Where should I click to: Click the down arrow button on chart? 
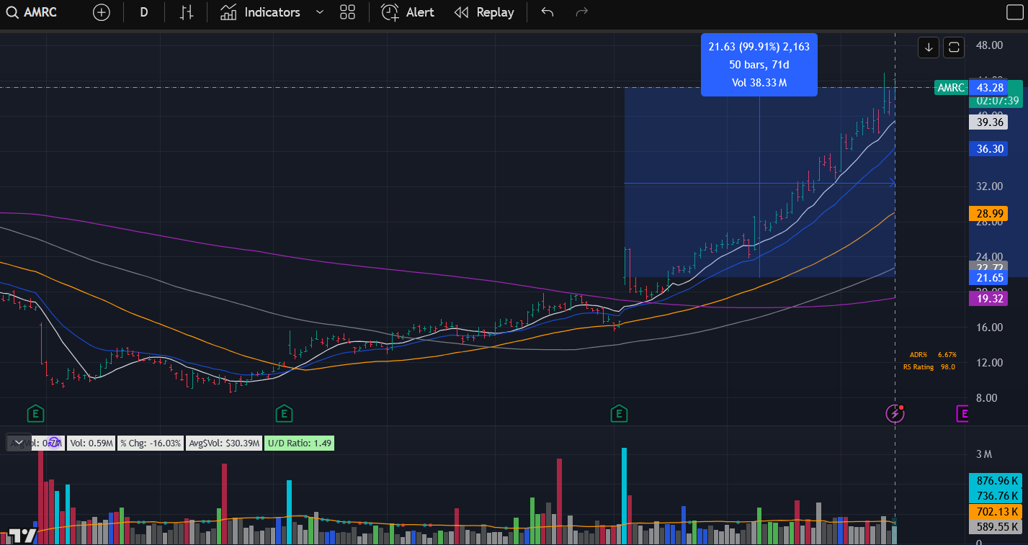pyautogui.click(x=929, y=48)
